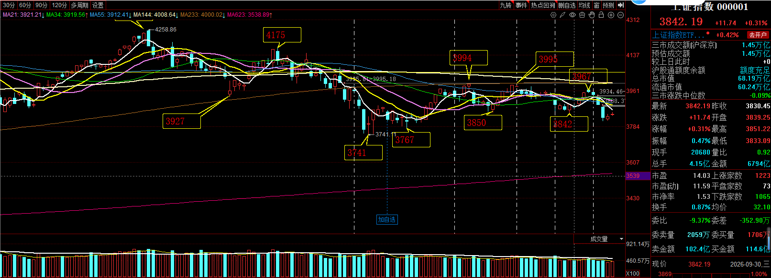Click the MA55 indicator value label
This screenshot has width=771, height=278.
[x=110, y=15]
